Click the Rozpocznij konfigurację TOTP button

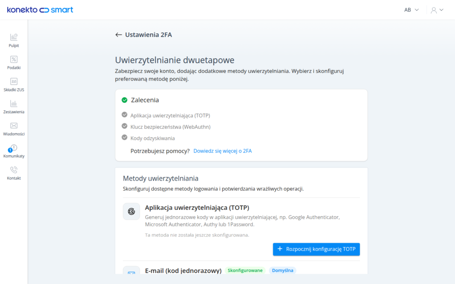pyautogui.click(x=316, y=249)
